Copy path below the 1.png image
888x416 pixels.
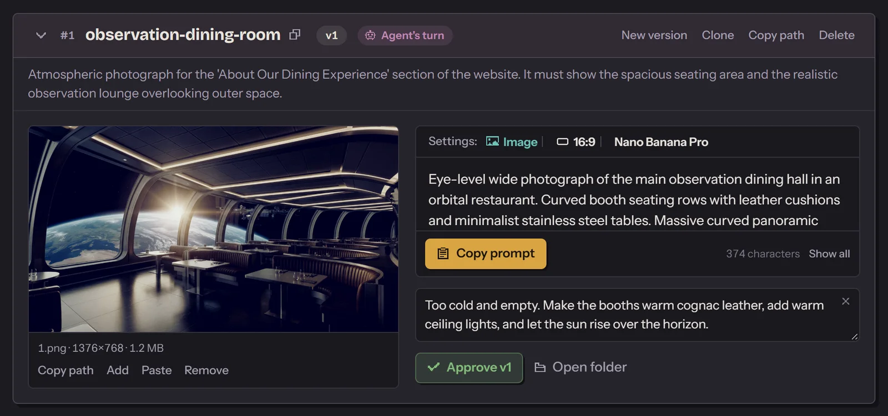pyautogui.click(x=65, y=370)
